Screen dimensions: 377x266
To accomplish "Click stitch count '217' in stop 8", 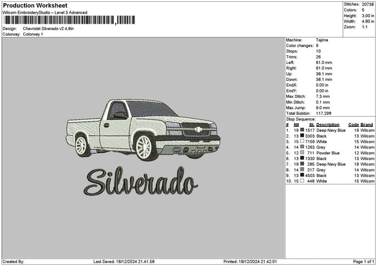I will click(311, 170).
